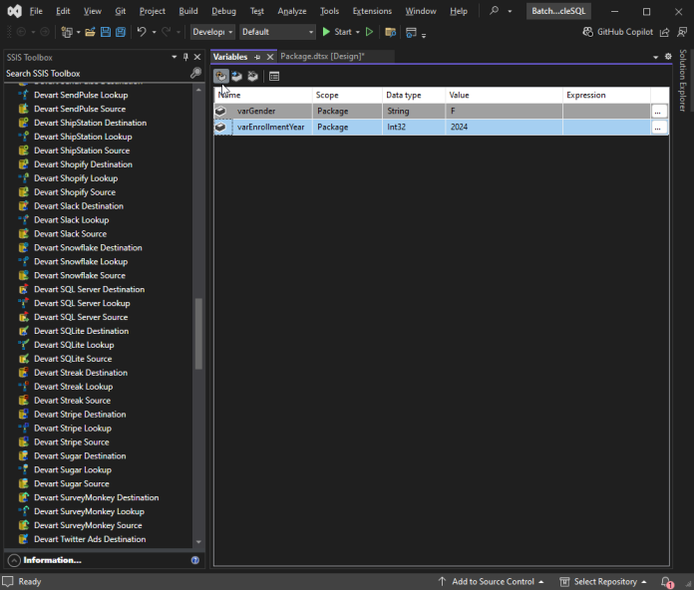
Task: Click the Start Without Debugging icon
Action: tap(369, 32)
